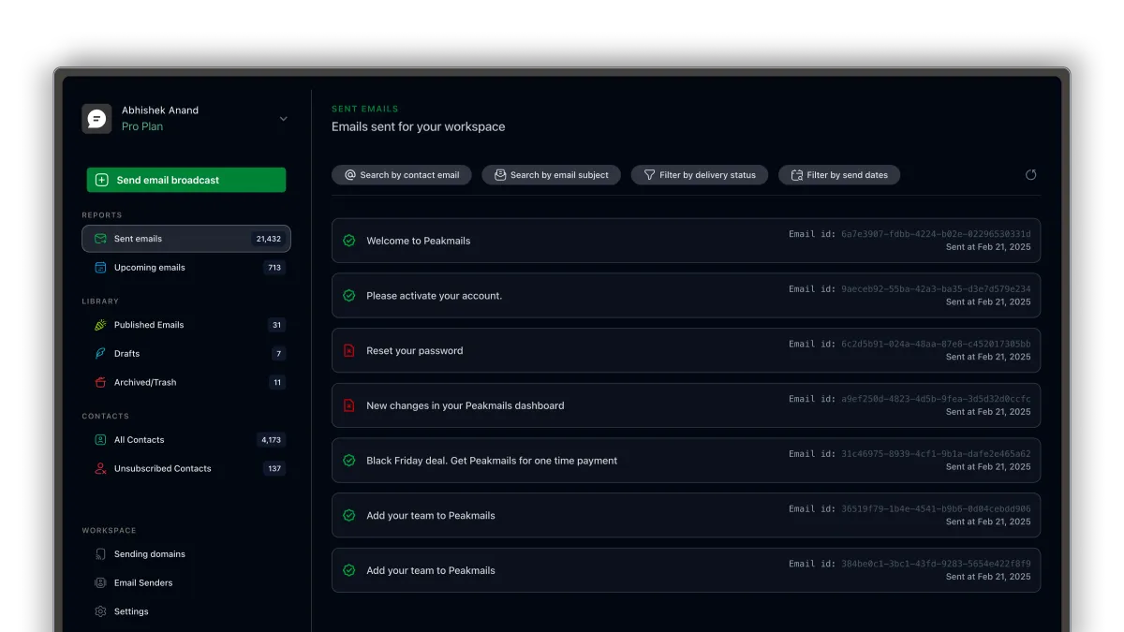The image size is (1124, 632).
Task: Open the Please activate your account email
Action: (686, 296)
